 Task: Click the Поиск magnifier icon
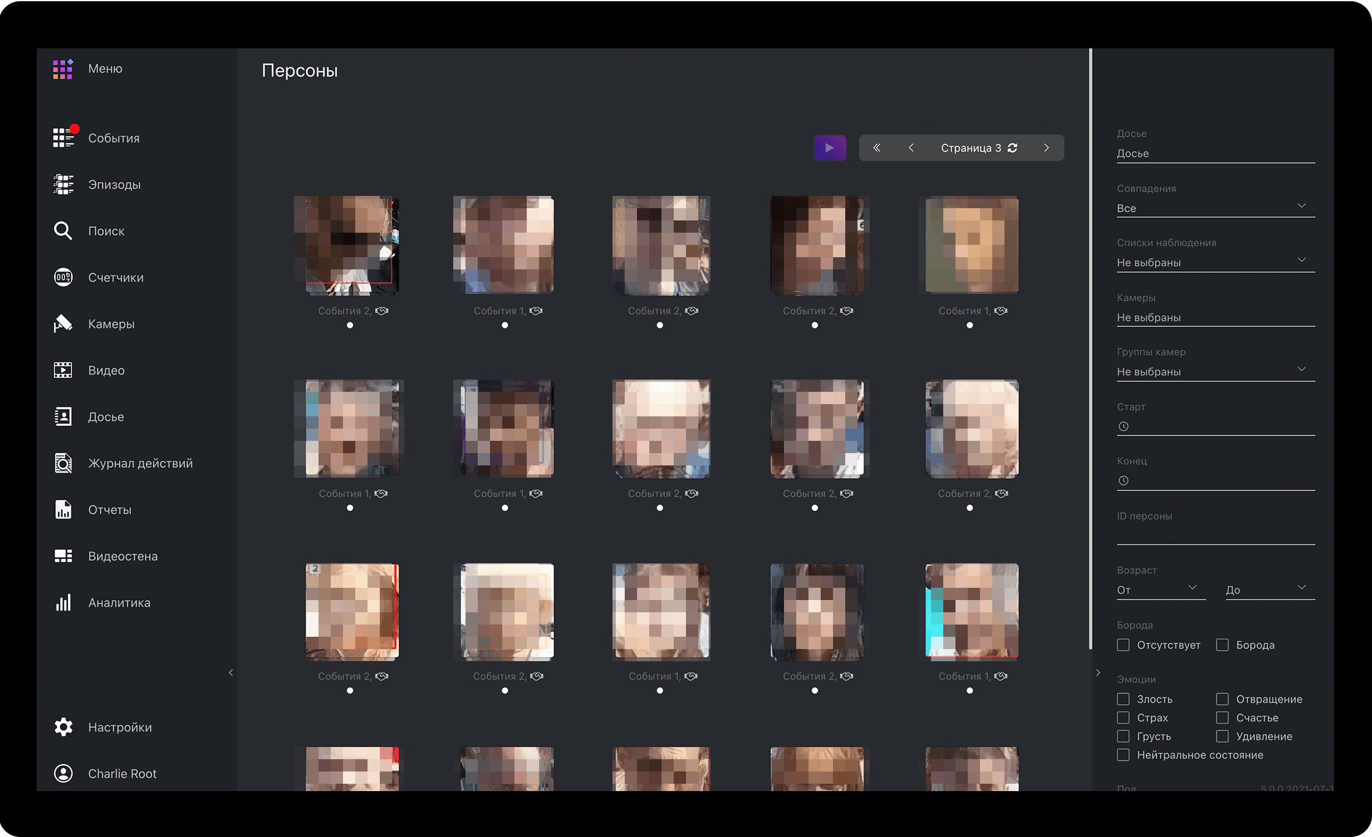(x=63, y=231)
